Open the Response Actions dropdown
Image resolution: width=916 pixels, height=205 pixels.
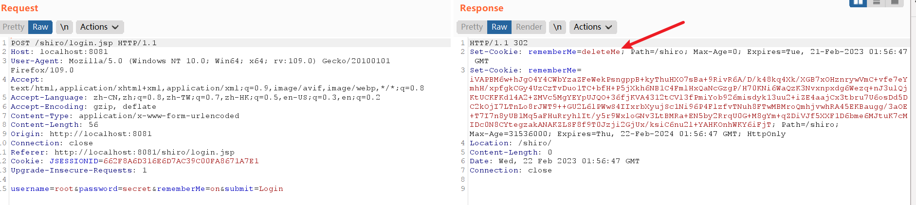(x=593, y=27)
